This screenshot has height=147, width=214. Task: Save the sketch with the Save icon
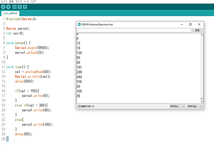[25, 7]
